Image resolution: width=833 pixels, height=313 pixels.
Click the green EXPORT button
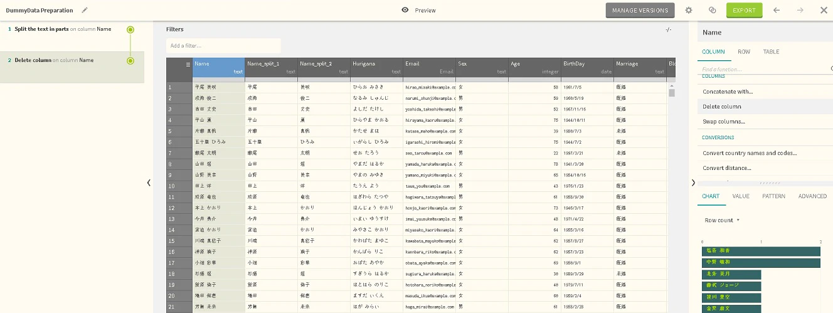[x=744, y=10]
